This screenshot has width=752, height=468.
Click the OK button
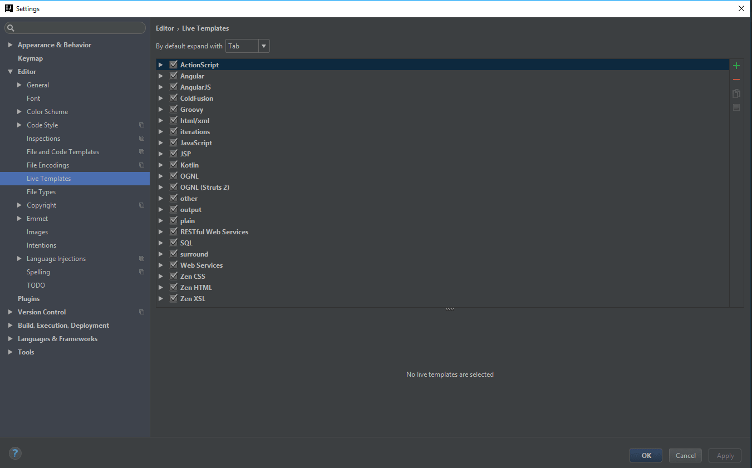pyautogui.click(x=645, y=455)
